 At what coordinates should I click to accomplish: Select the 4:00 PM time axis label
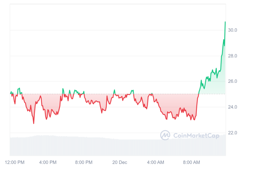48,162
